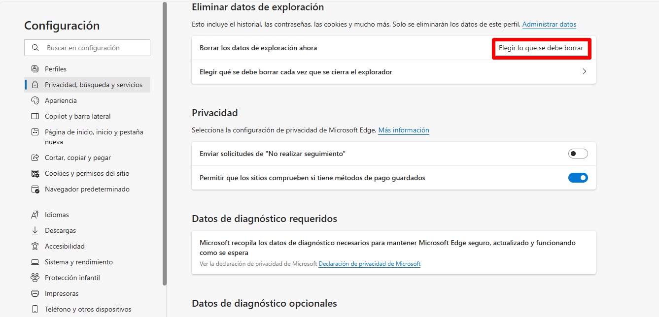The height and width of the screenshot is (317, 659).
Task: Click the sidebar vertical scrollbar
Action: [x=165, y=143]
